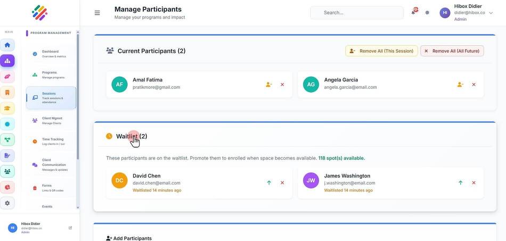
Task: Click the AF avatar of Amal Fatima
Action: coord(119,85)
